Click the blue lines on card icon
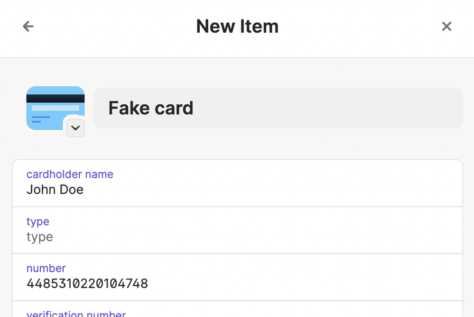 coord(41,119)
